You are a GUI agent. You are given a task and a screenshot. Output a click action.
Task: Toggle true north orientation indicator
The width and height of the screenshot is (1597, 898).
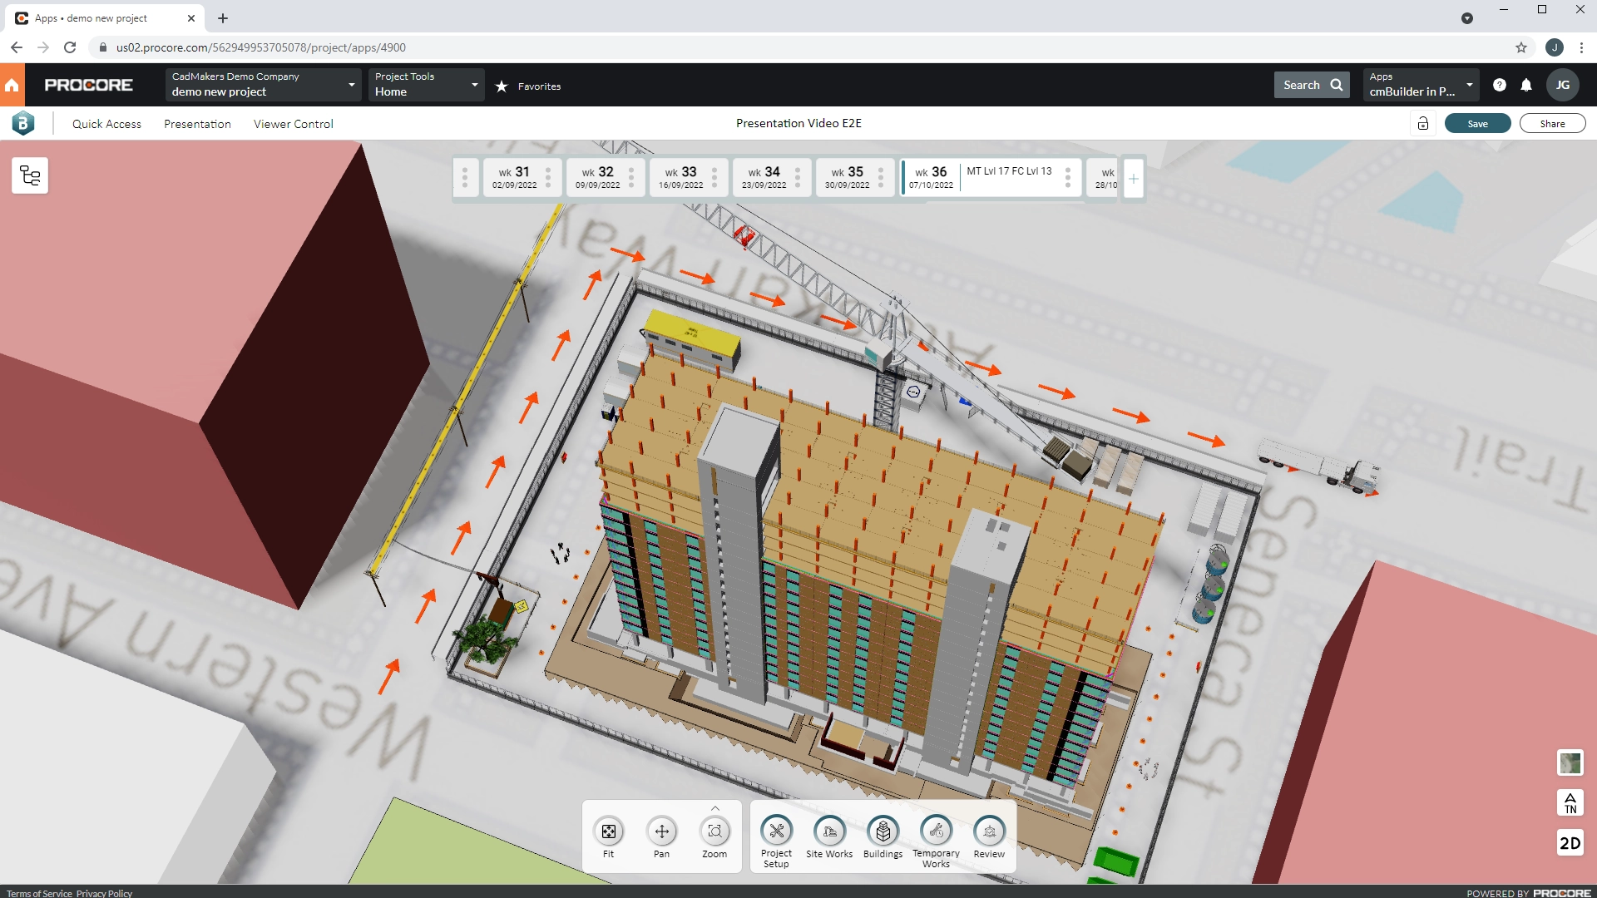(x=1570, y=802)
